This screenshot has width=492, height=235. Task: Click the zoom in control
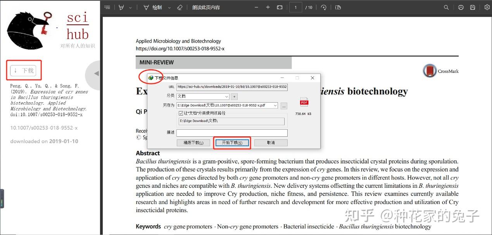point(268,7)
